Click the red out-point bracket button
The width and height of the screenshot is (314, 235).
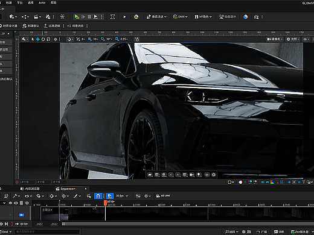pos(12,224)
